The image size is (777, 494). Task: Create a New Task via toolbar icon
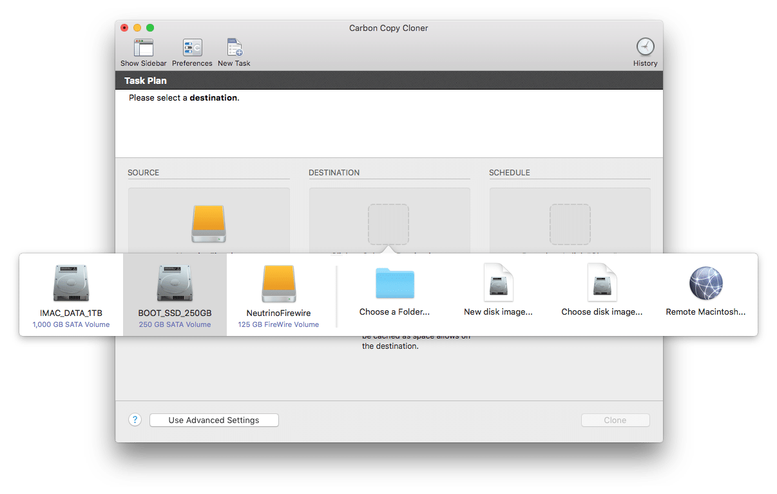[234, 48]
